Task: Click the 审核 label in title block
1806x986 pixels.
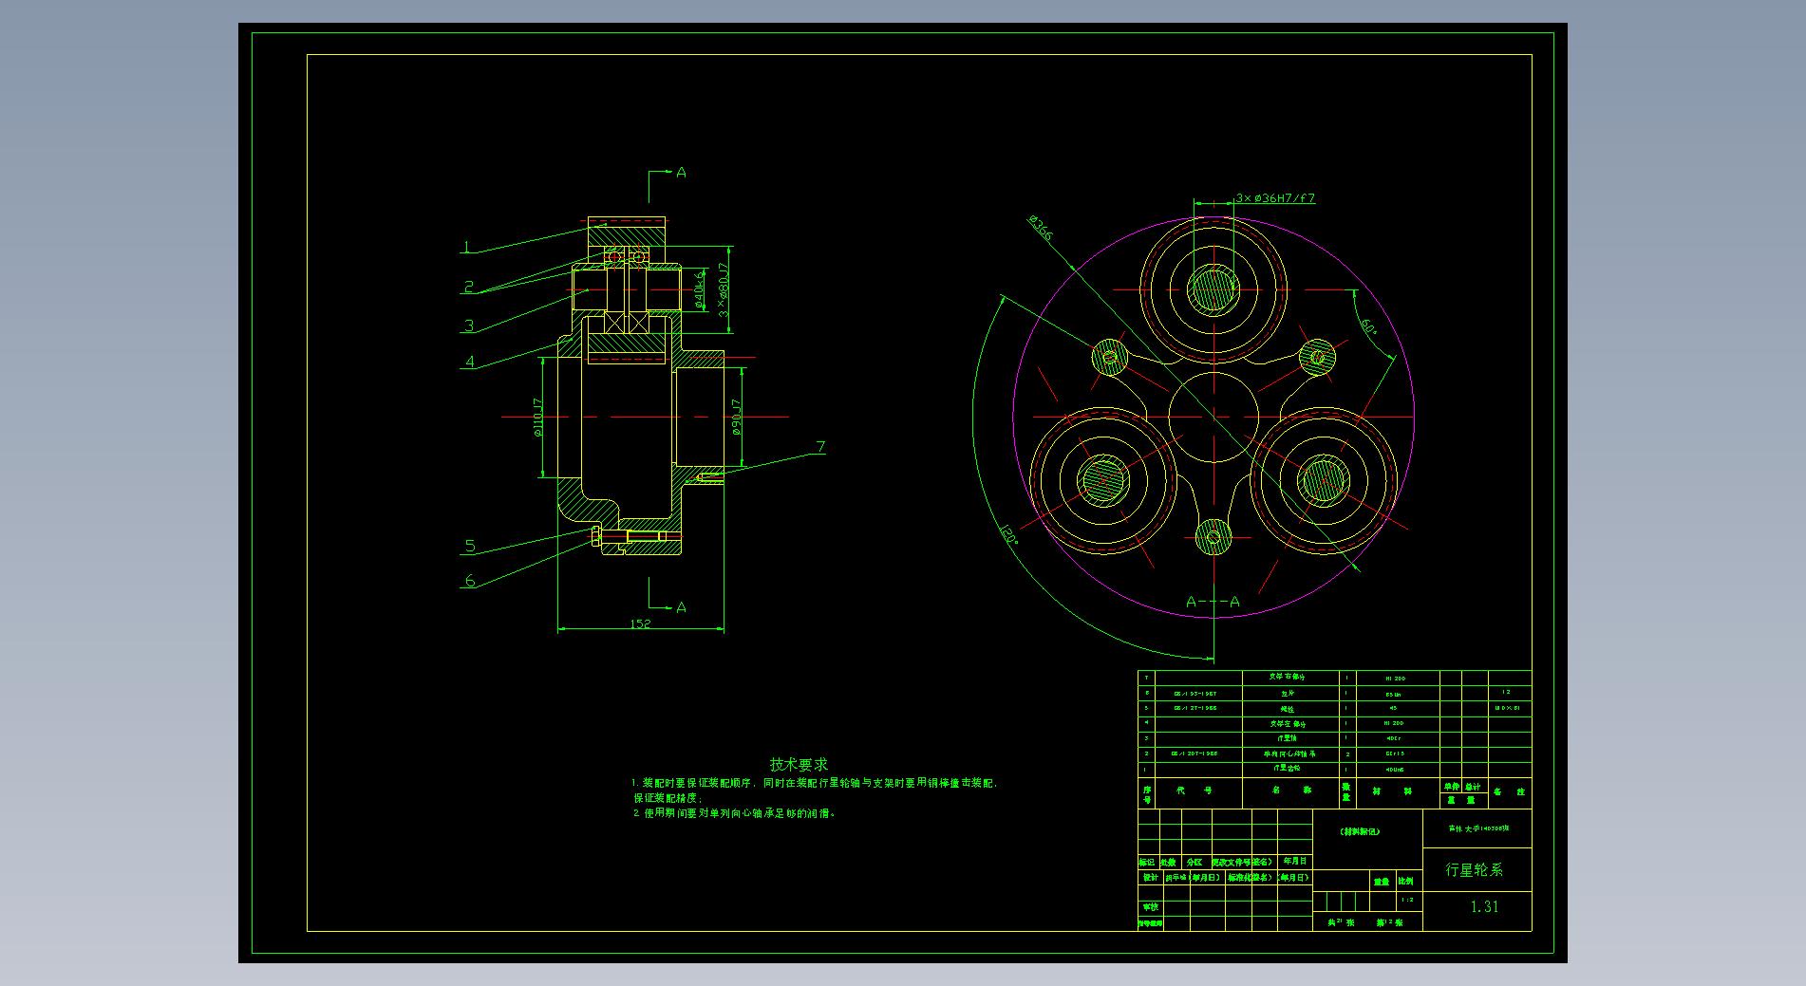Action: tap(1151, 907)
